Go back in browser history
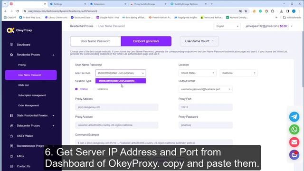This screenshot has width=304, height=171. click(x=5, y=11)
